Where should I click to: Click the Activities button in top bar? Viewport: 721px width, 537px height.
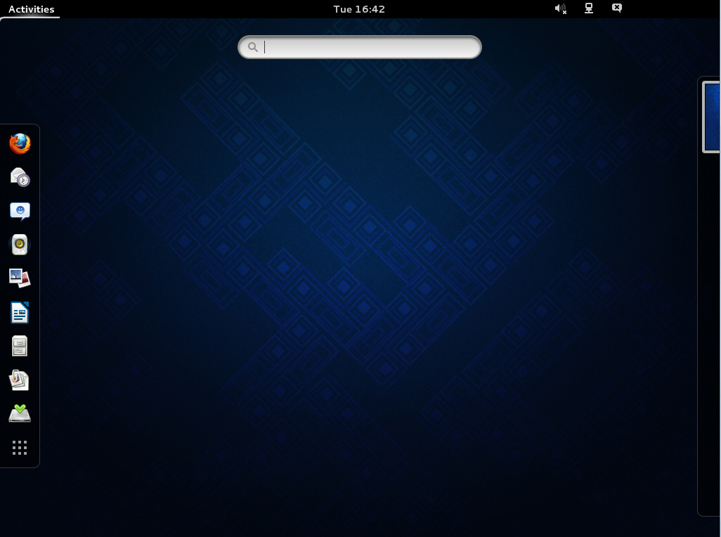31,9
